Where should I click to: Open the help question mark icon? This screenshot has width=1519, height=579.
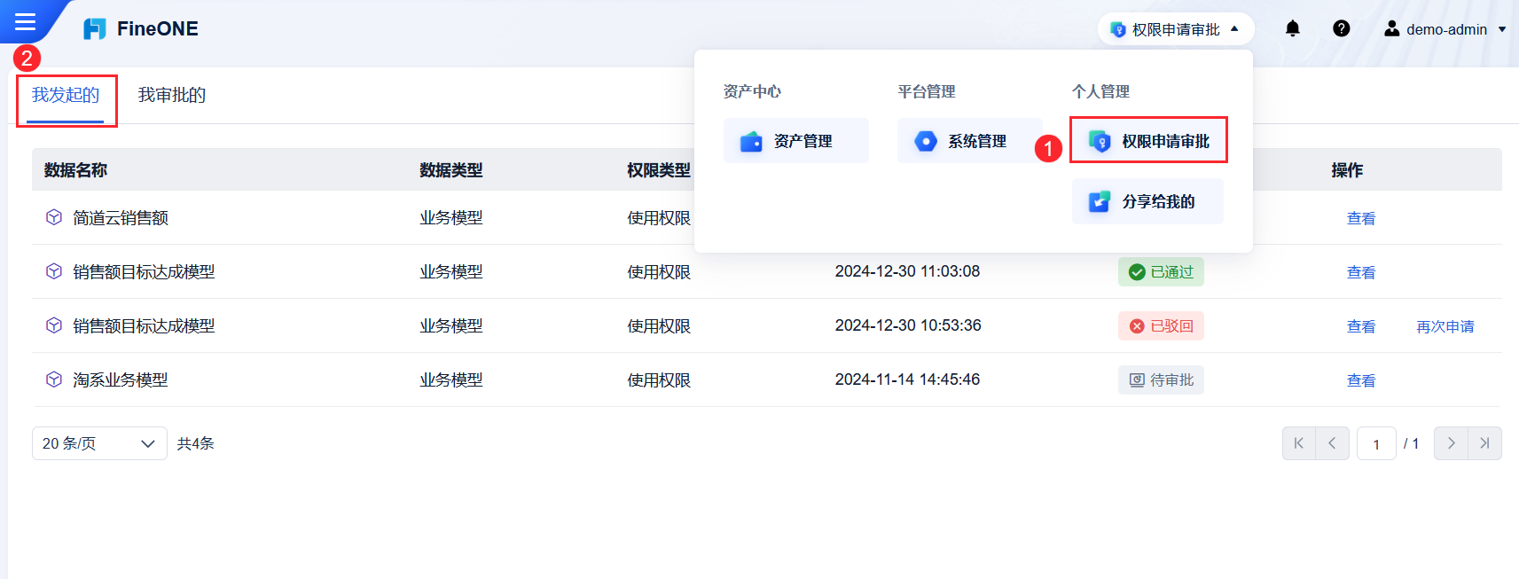[1342, 28]
